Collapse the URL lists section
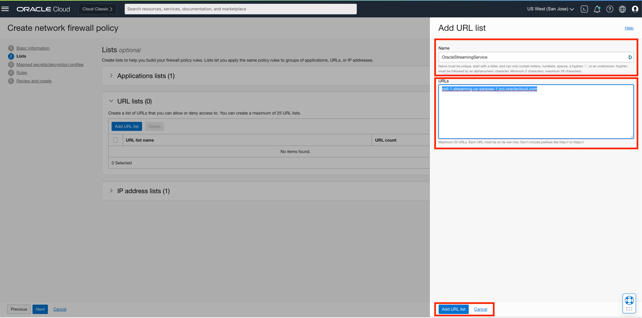 click(111, 101)
